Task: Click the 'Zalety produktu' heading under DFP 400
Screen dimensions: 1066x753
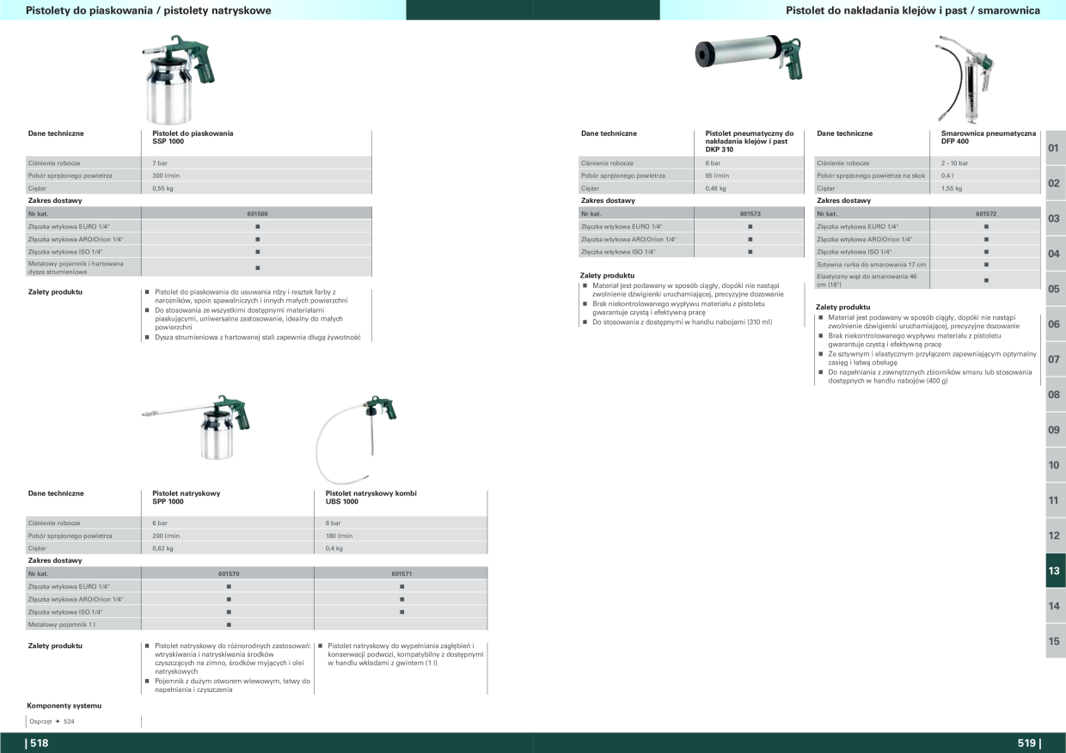Action: 842,307
